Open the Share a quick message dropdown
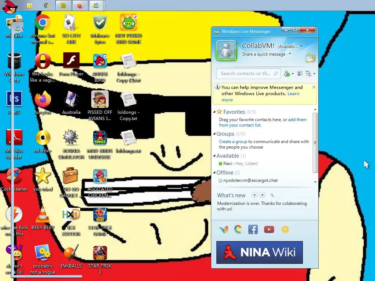375x281 pixels. pos(290,54)
